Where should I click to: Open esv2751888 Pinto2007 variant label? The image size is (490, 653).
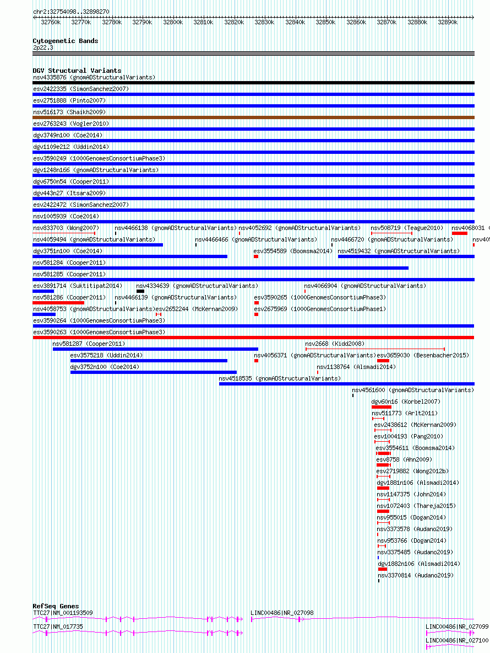[x=69, y=101]
